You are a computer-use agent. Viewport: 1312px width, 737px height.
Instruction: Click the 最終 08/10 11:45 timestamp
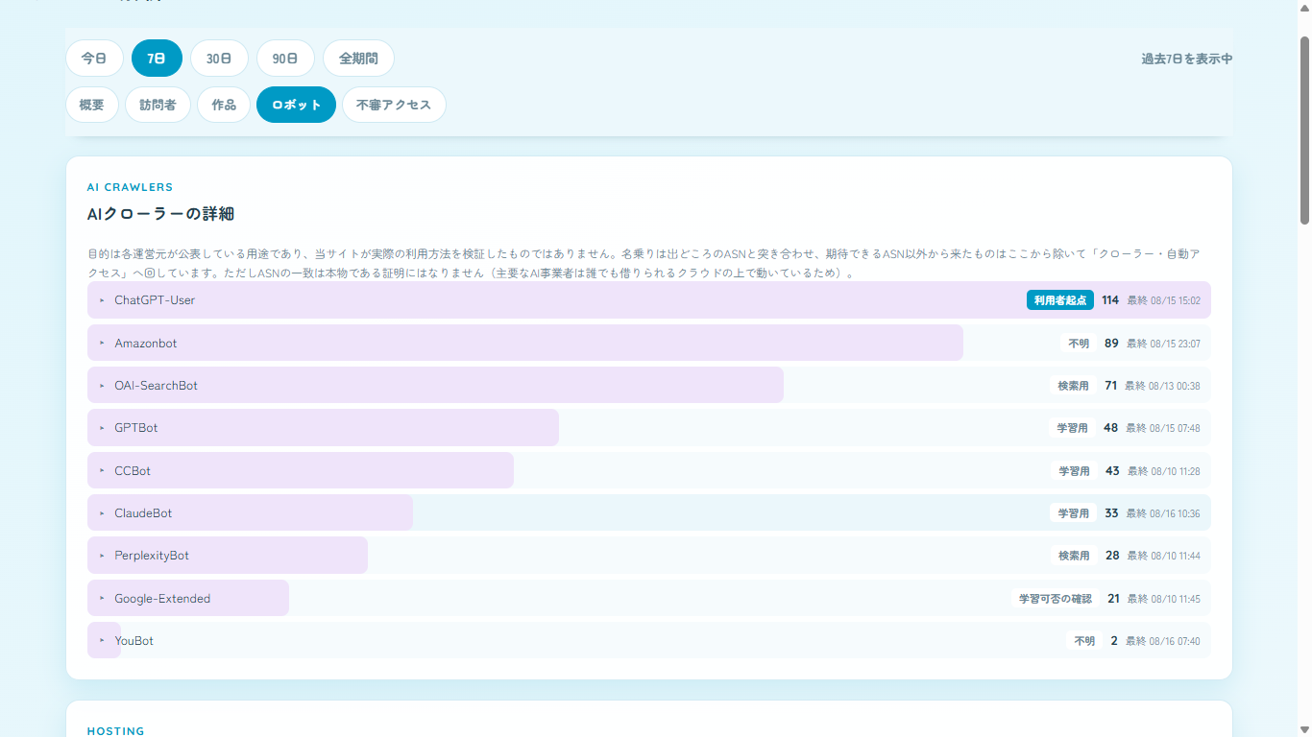pyautogui.click(x=1164, y=599)
